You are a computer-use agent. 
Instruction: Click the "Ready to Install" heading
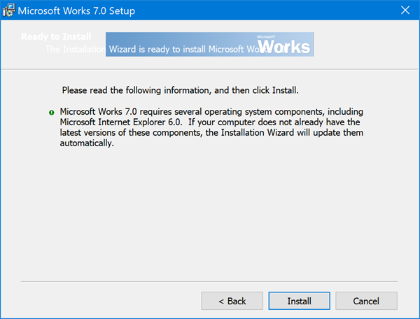[x=50, y=36]
